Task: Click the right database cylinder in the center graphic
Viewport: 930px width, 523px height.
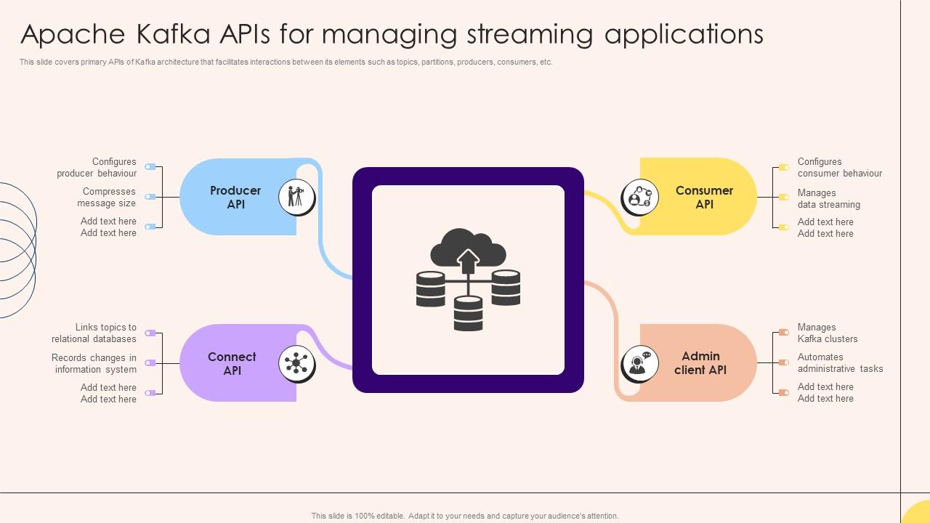Action: point(504,289)
